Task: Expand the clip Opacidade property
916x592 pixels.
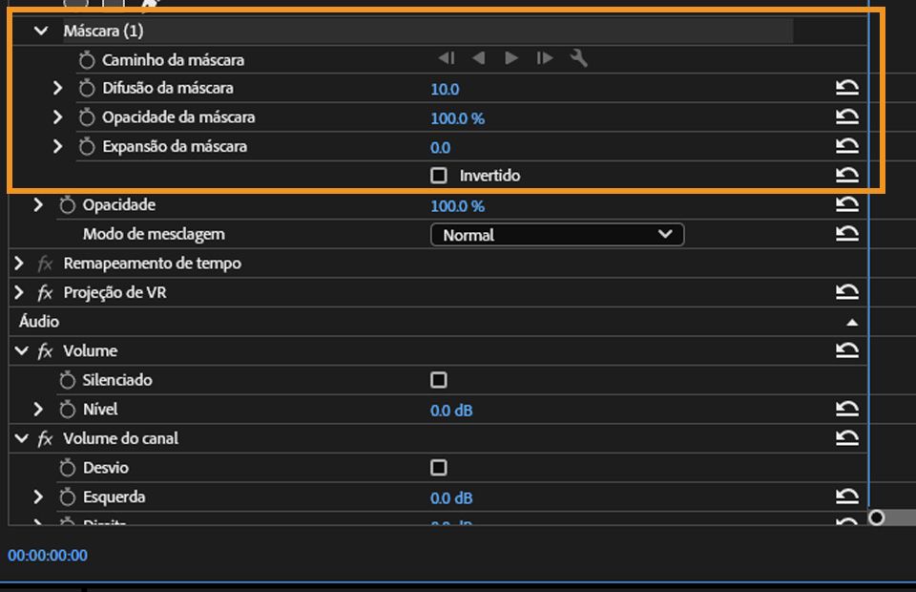Action: coord(38,205)
